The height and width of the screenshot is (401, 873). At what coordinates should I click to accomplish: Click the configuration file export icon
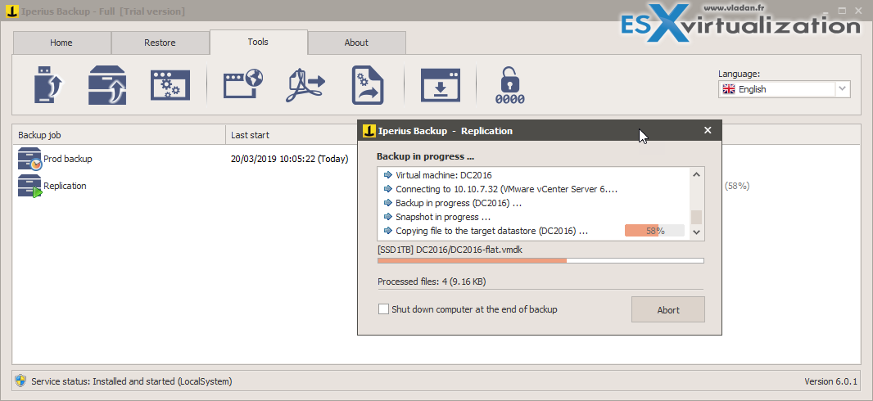pos(368,85)
